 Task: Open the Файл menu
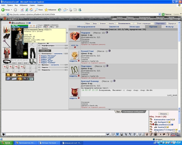tap(3, 5)
